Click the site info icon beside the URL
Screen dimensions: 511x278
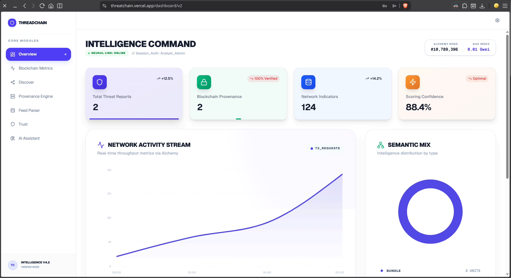105,6
